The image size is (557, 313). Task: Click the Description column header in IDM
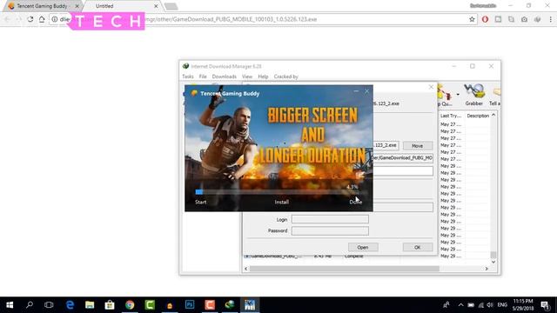tap(478, 116)
